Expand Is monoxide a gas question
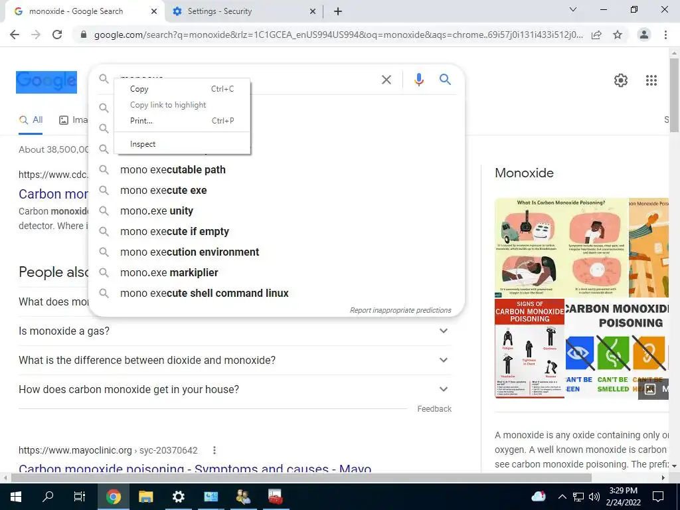The image size is (680, 510). point(235,331)
